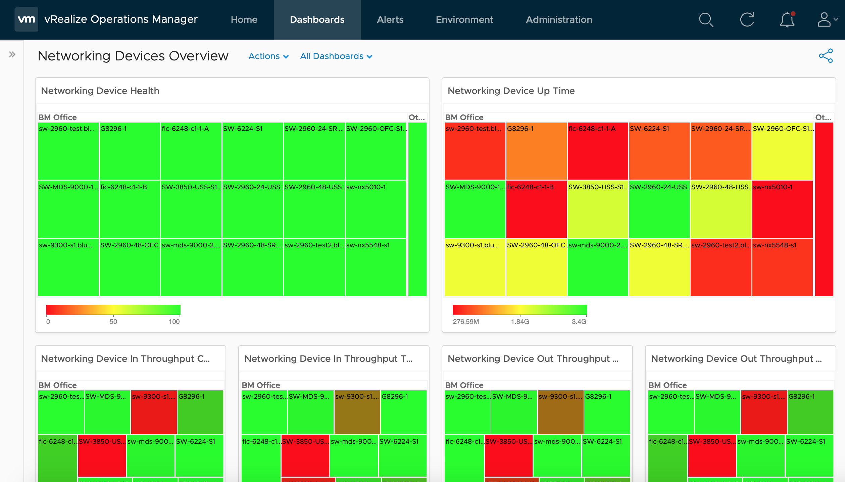
Task: Click Networking Device Health widget title
Action: pos(100,91)
